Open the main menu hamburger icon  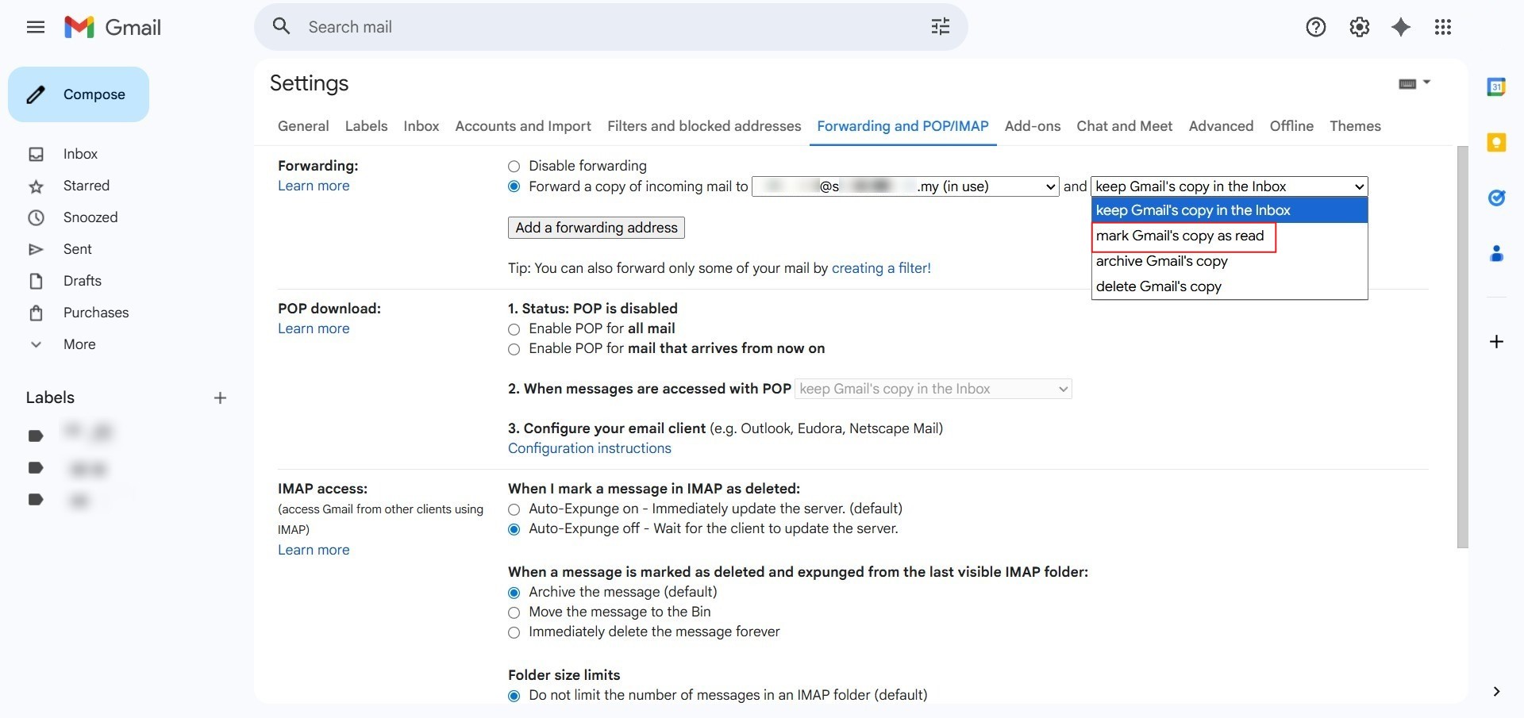point(36,27)
